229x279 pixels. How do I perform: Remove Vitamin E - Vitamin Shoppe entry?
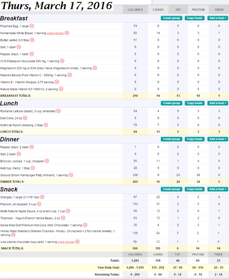[x=57, y=82]
